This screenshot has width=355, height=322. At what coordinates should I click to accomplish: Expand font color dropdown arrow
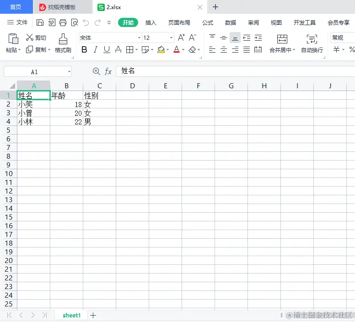(183, 49)
